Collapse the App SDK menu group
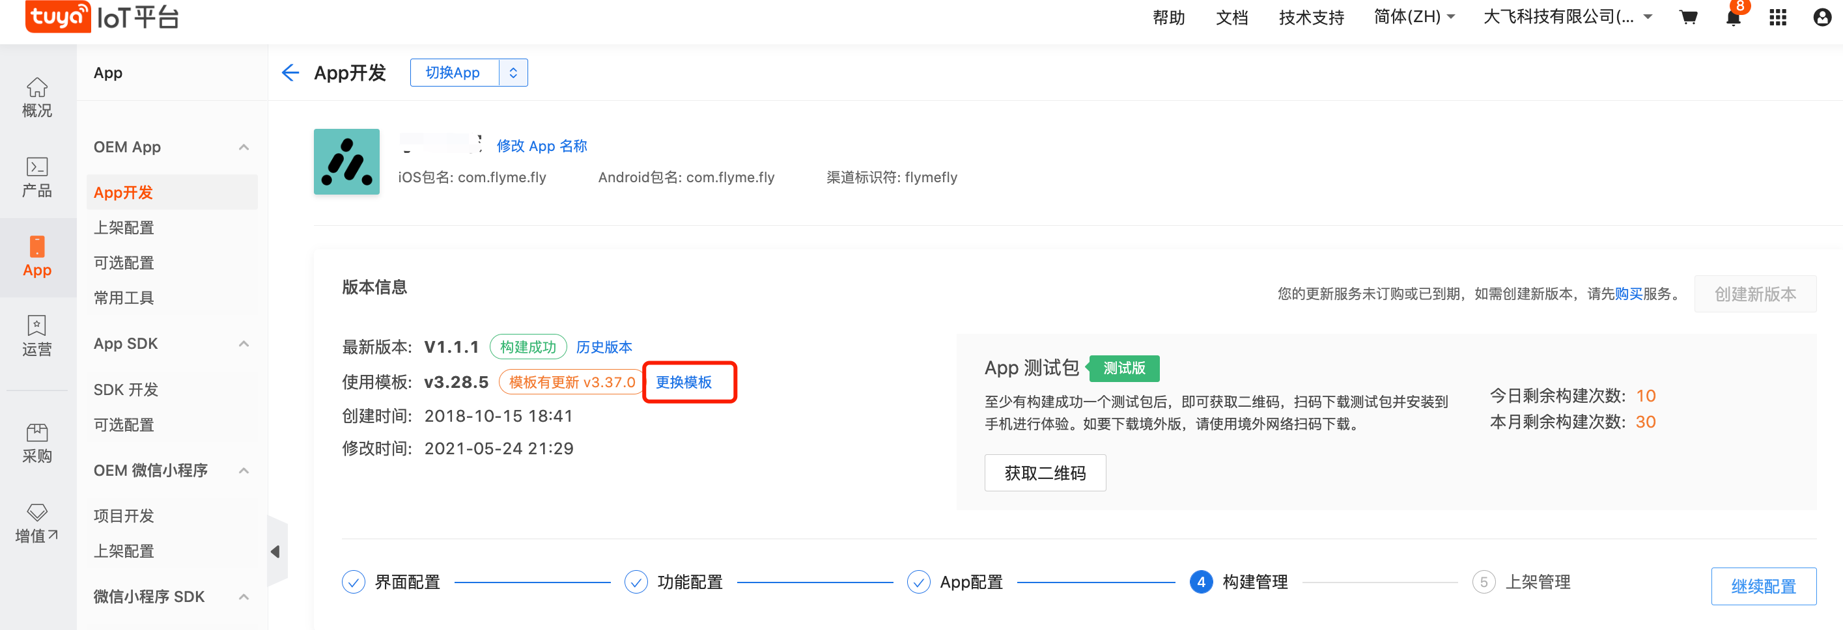Viewport: 1843px width, 630px height. (244, 344)
